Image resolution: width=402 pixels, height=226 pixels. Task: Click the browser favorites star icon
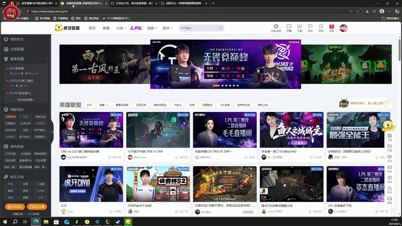(358, 11)
